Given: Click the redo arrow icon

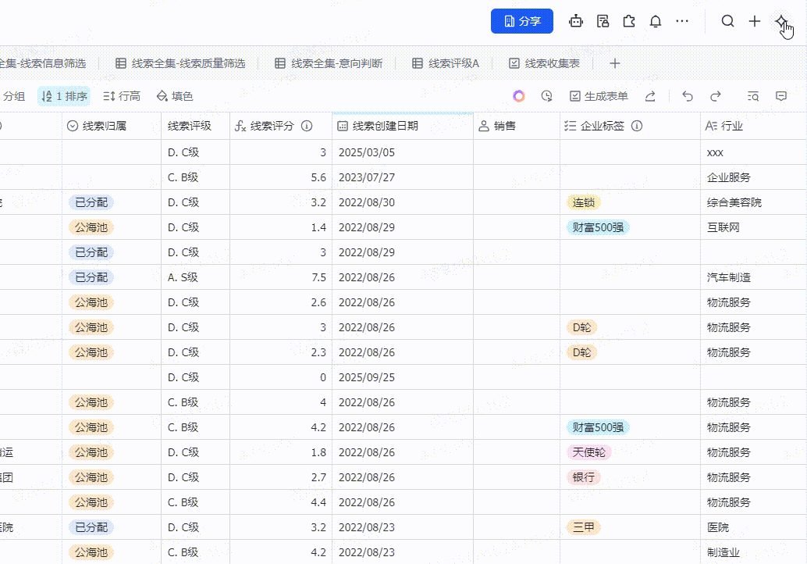Looking at the screenshot, I should click(716, 96).
